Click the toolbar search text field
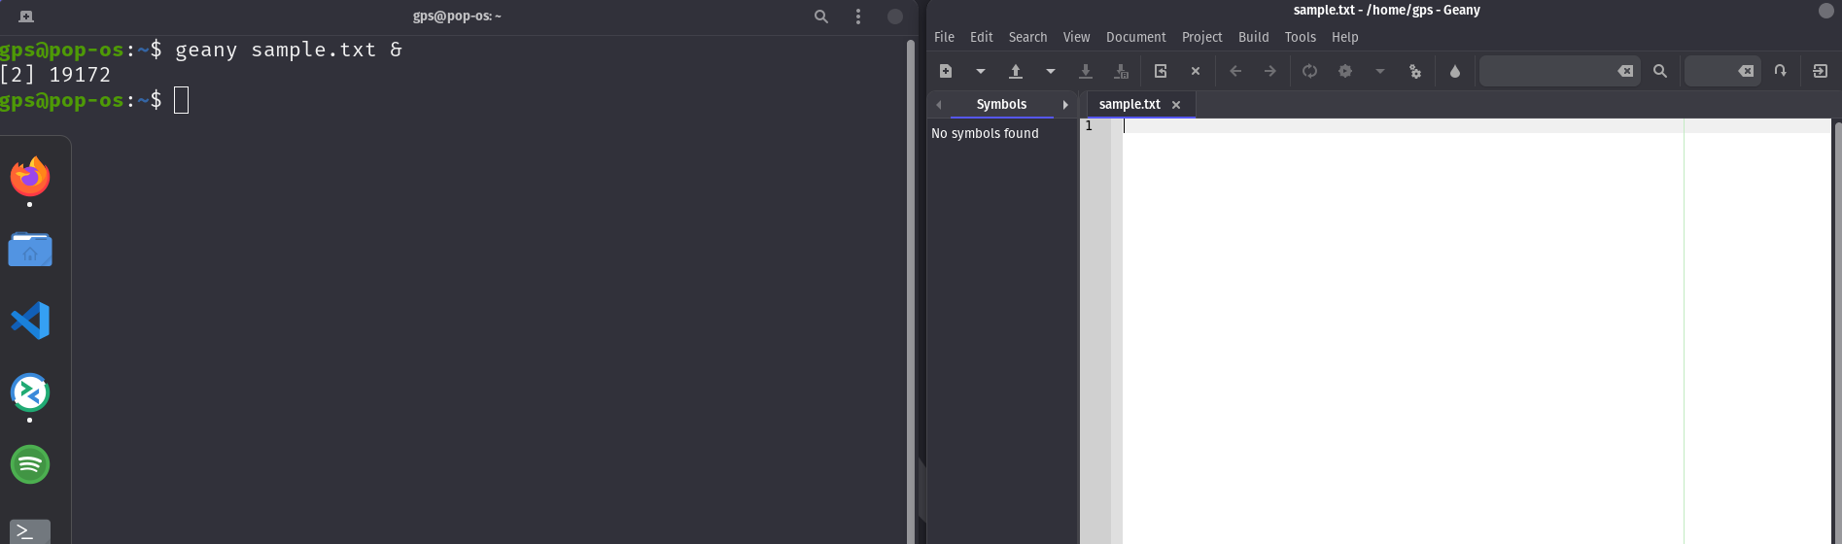Screen dimensions: 1842x544 tap(1547, 71)
